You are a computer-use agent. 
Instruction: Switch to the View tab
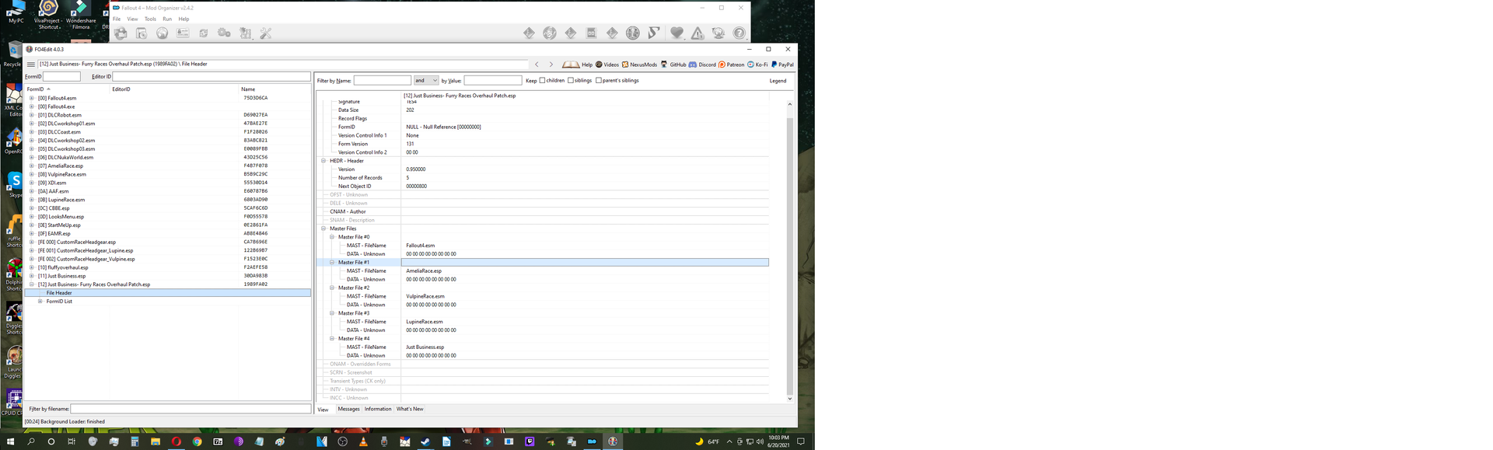pyautogui.click(x=323, y=409)
